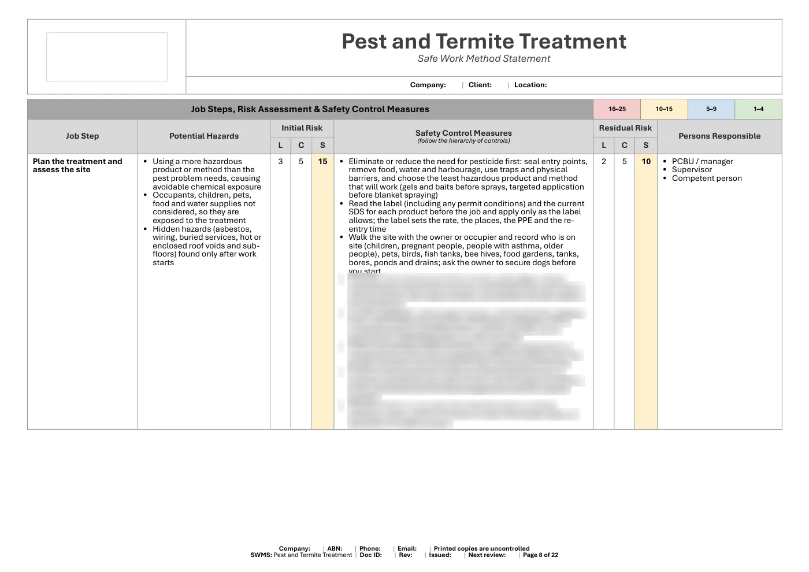Click the "Issued:" label in the footer
This screenshot has height=572, width=809.
tap(440, 555)
